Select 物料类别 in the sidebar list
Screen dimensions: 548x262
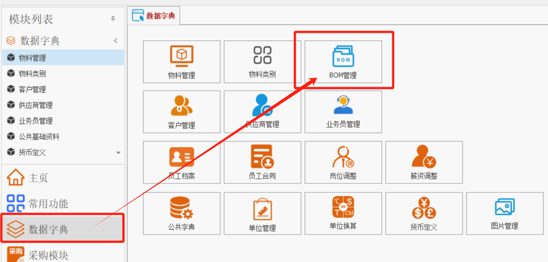click(63, 73)
